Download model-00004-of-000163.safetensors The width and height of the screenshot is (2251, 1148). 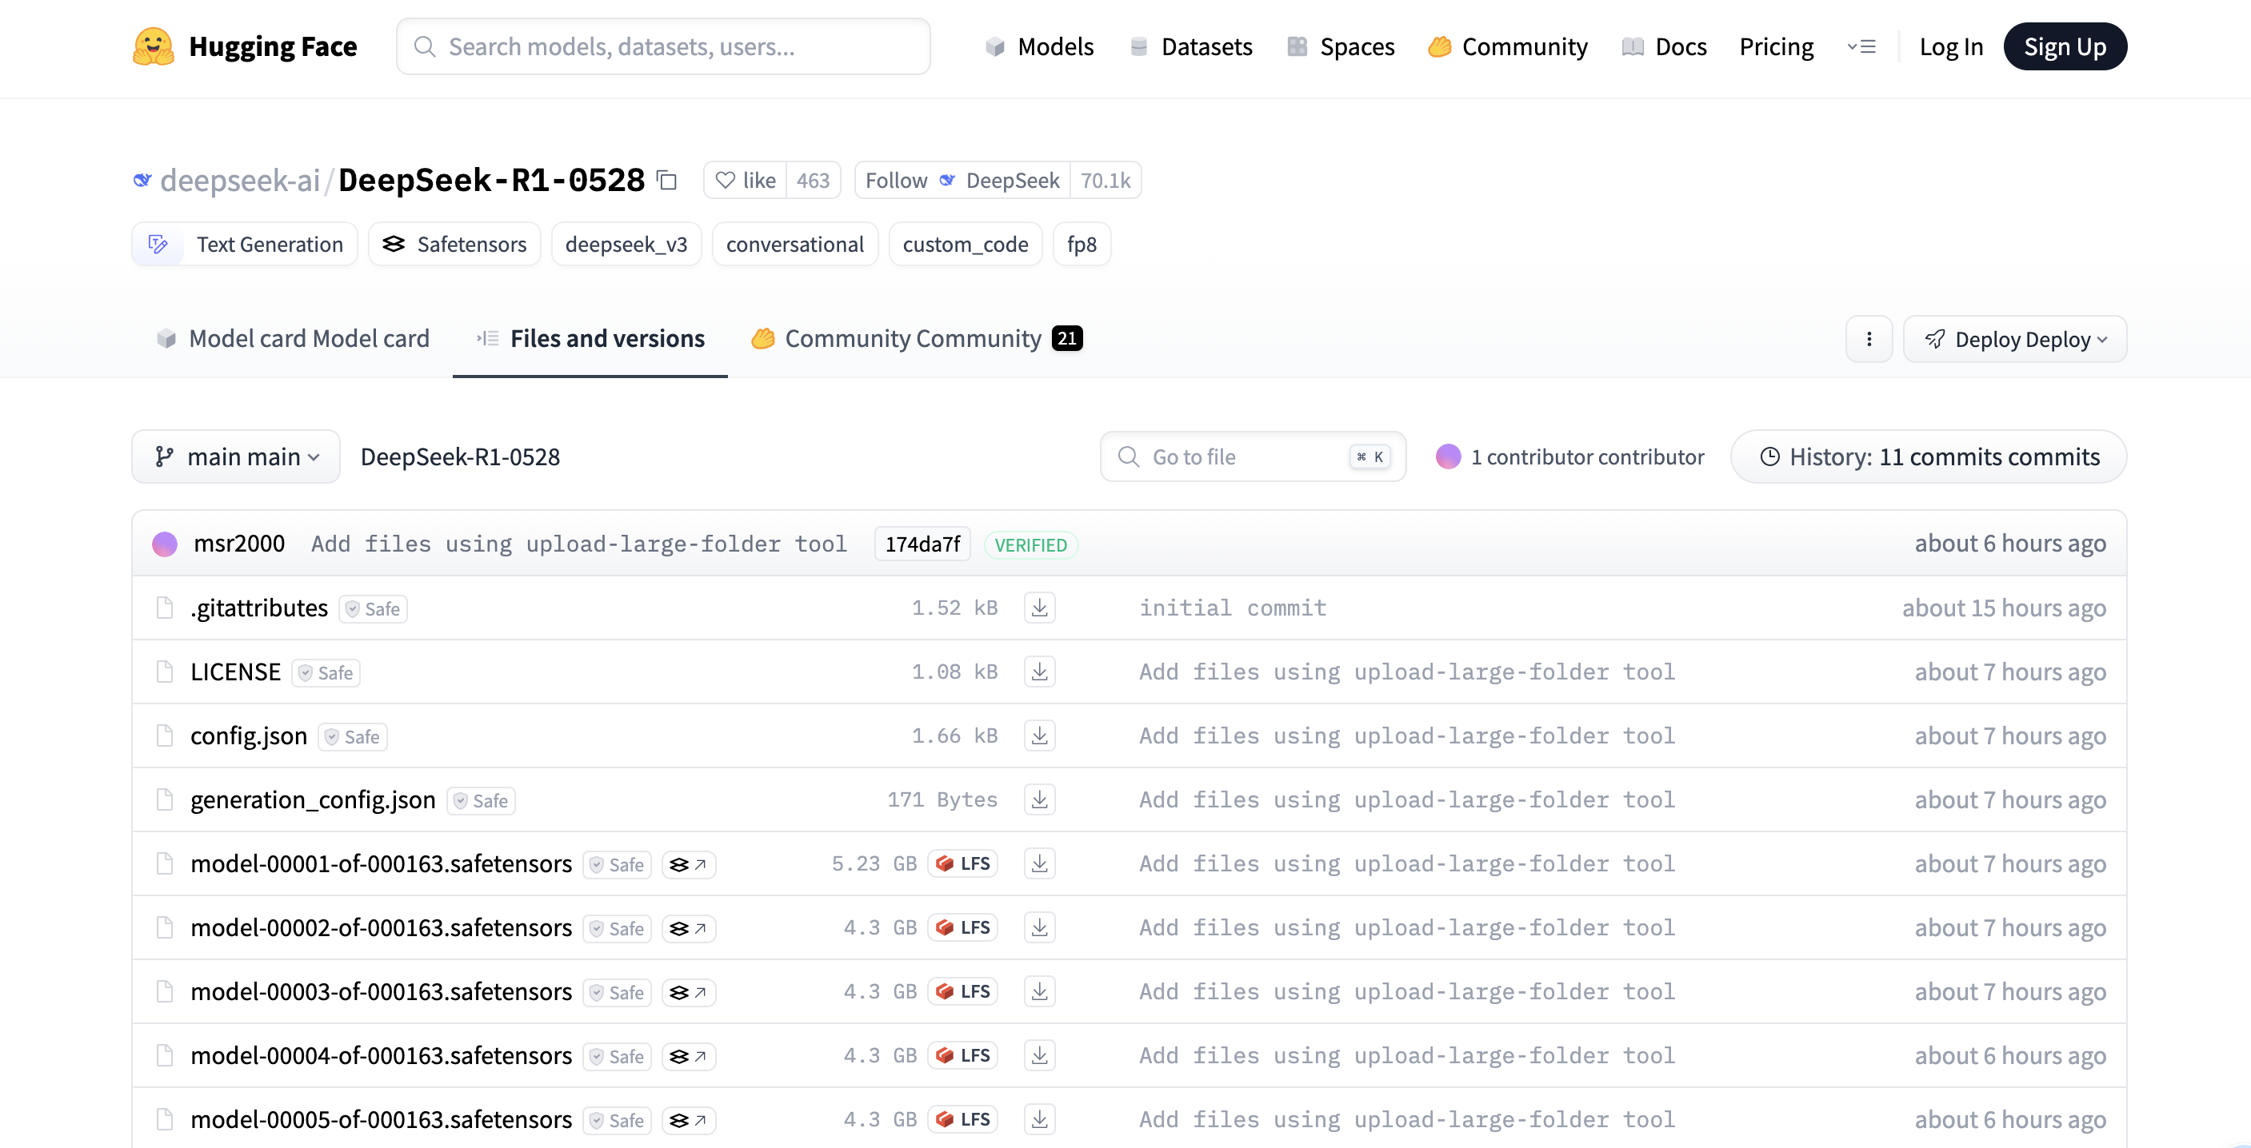click(1039, 1055)
